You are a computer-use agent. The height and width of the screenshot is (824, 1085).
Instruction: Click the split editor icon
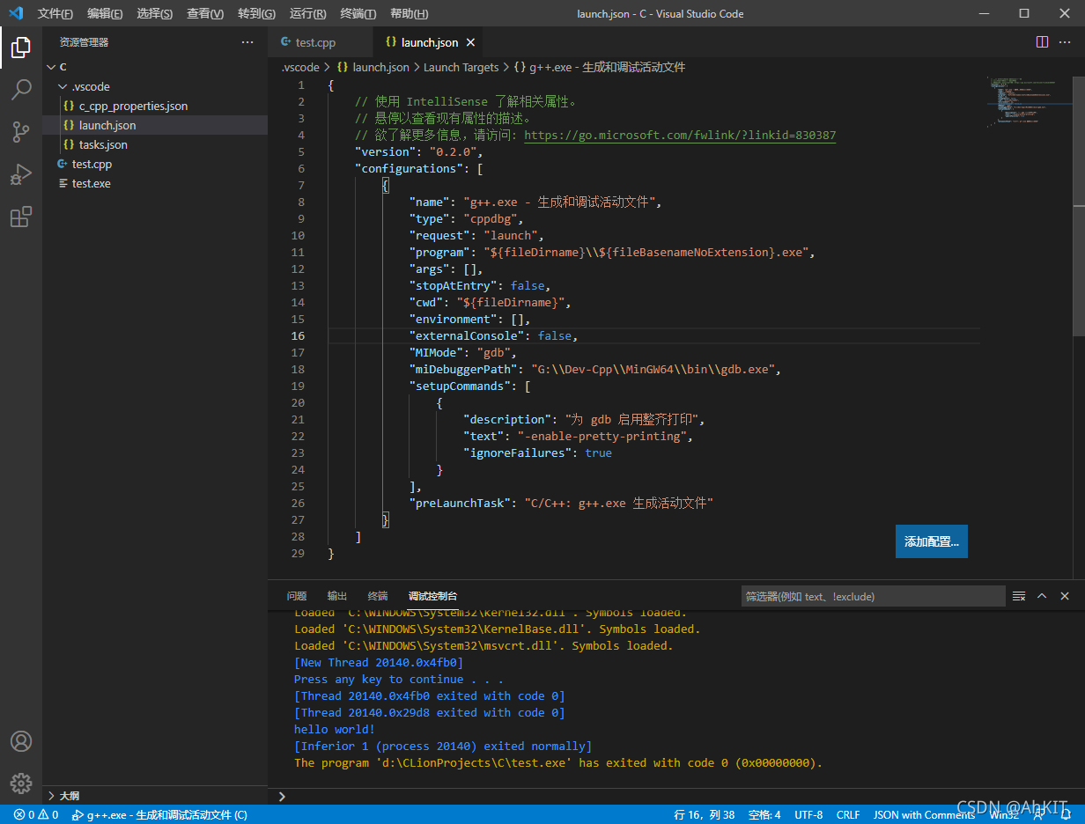[x=1042, y=42]
